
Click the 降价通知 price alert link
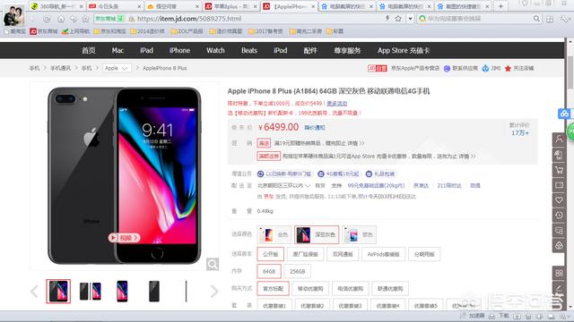[x=315, y=127]
